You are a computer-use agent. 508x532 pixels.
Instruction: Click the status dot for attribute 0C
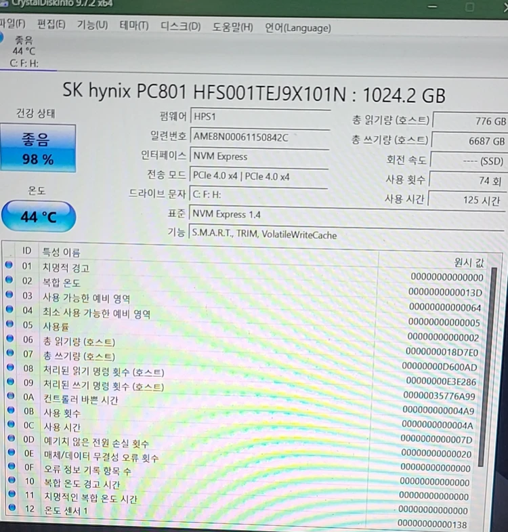click(x=12, y=424)
